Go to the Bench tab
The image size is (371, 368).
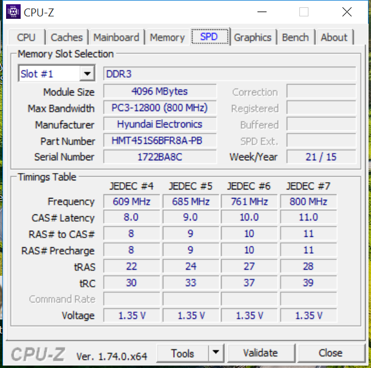[x=295, y=38]
